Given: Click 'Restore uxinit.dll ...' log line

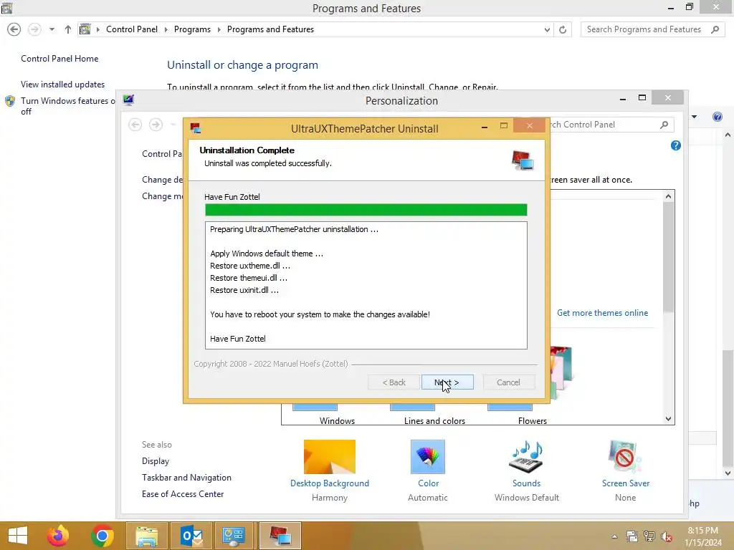Looking at the screenshot, I should point(244,290).
